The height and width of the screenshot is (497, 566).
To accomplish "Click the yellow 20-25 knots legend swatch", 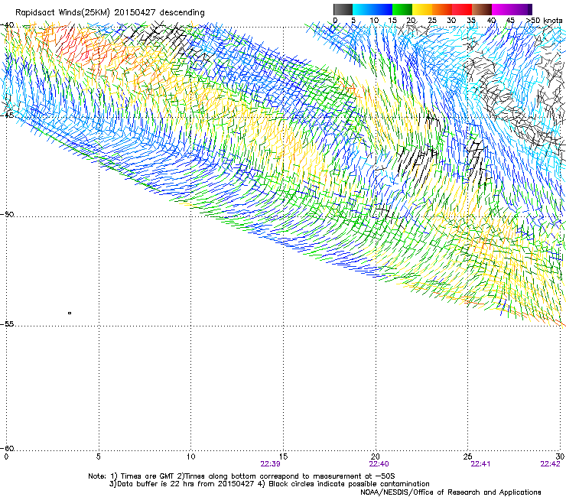I will click(422, 9).
